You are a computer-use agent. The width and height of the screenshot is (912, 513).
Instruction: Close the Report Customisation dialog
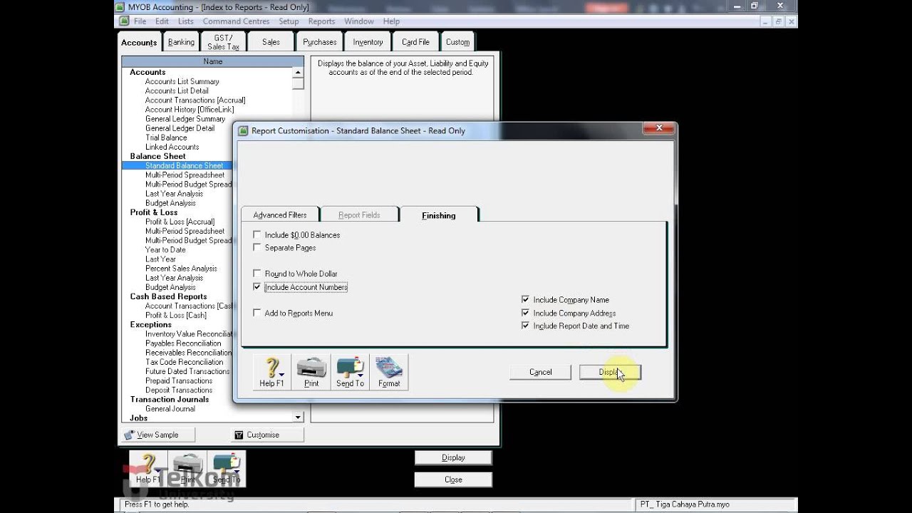[658, 128]
